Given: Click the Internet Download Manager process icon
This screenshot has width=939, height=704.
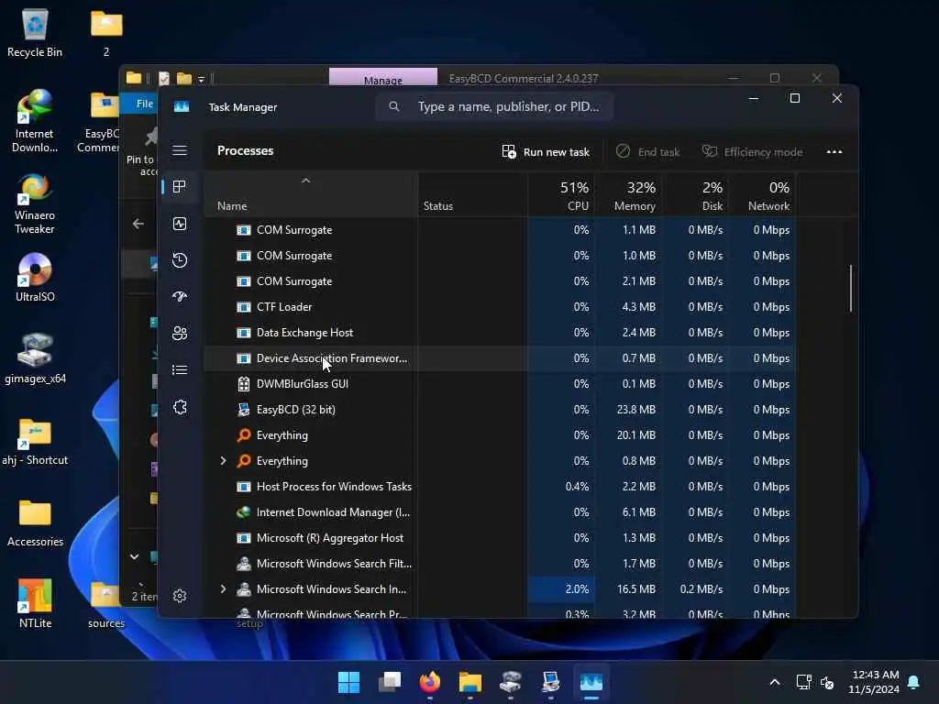Looking at the screenshot, I should pyautogui.click(x=244, y=511).
